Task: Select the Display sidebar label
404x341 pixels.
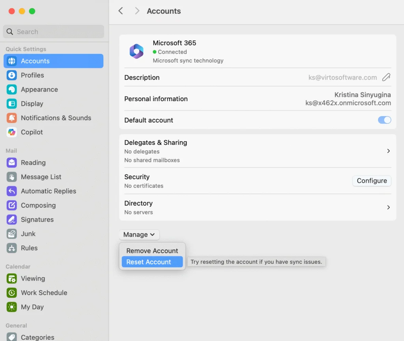Action: (x=32, y=104)
